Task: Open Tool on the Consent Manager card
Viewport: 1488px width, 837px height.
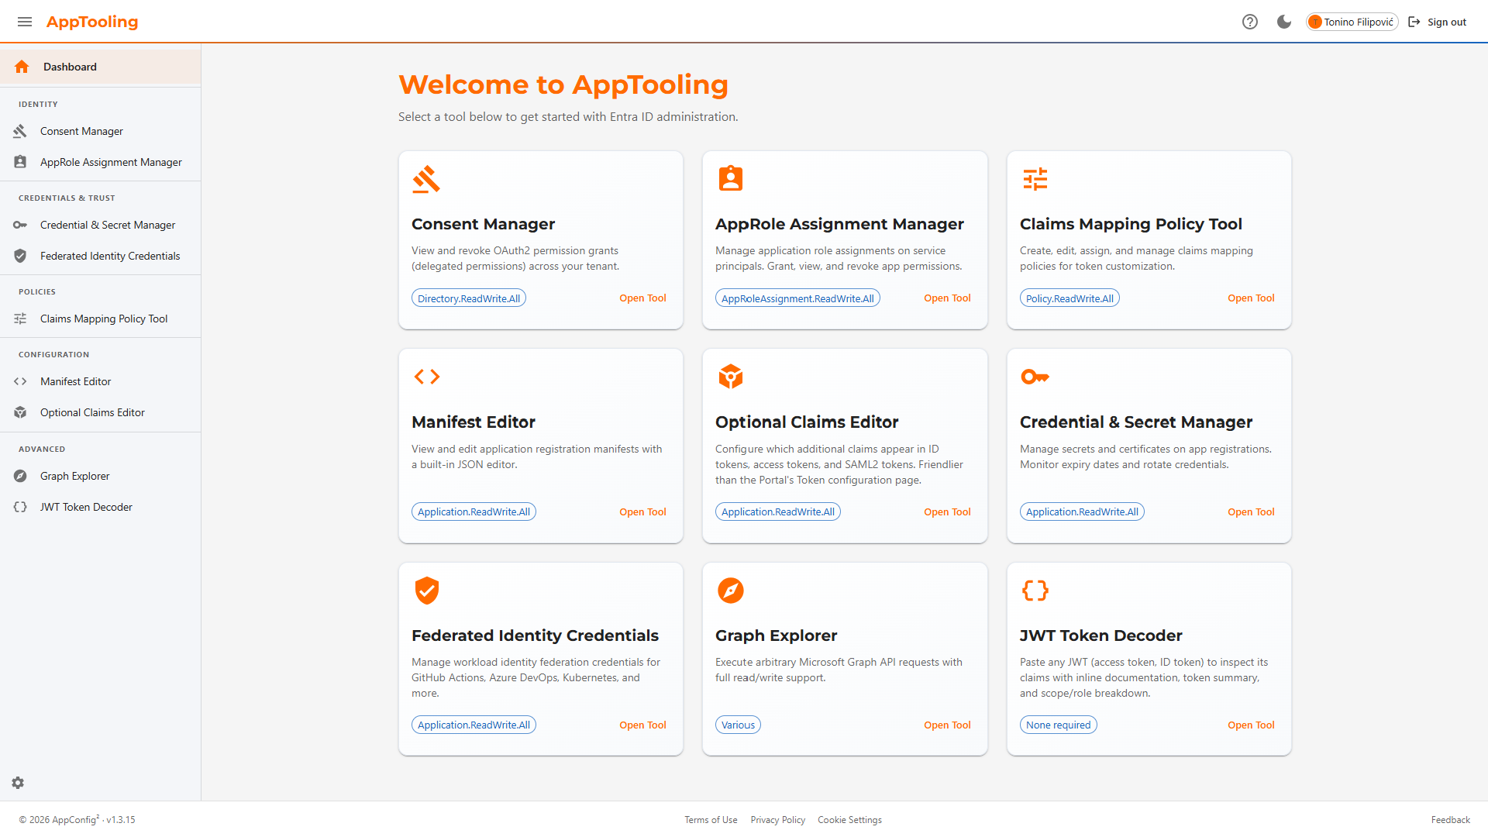Action: click(642, 298)
